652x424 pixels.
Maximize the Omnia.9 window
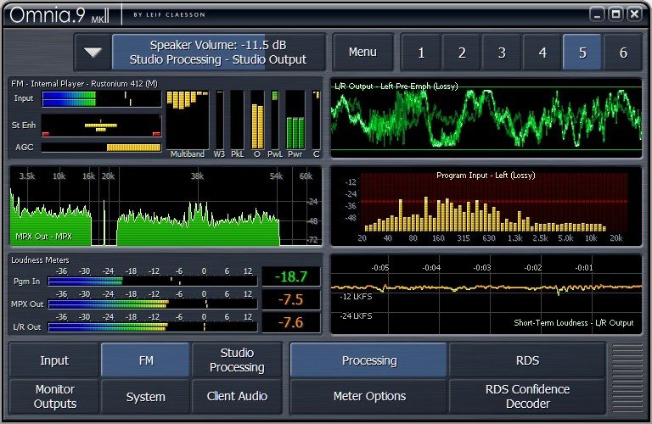(615, 15)
